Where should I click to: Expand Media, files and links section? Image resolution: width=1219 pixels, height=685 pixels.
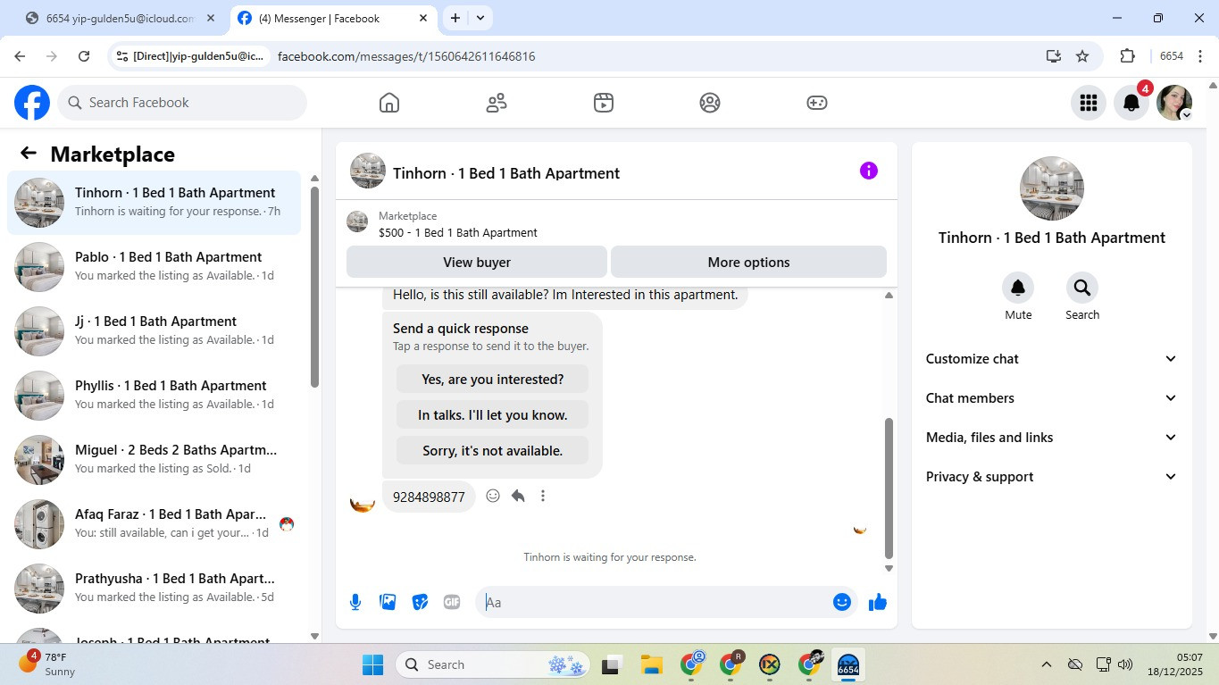click(x=1052, y=438)
